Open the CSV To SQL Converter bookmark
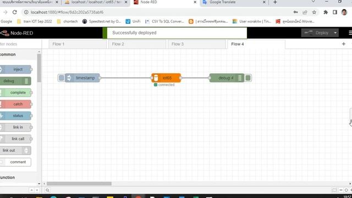The height and width of the screenshot is (198, 352). point(164,21)
